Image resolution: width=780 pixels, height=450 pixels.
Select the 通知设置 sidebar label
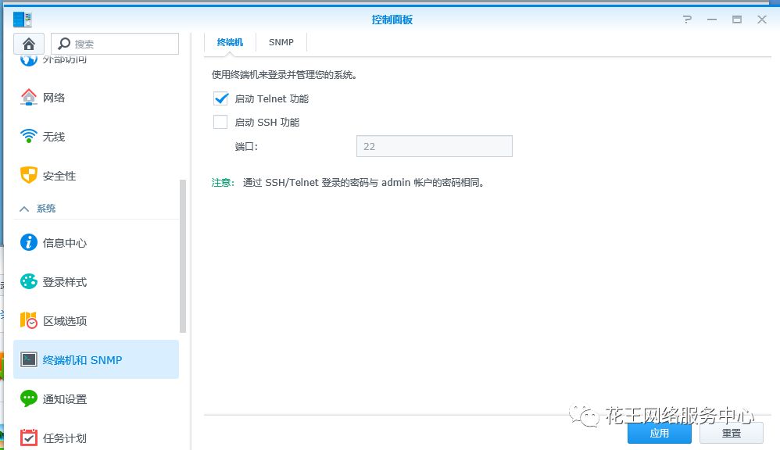click(x=65, y=398)
